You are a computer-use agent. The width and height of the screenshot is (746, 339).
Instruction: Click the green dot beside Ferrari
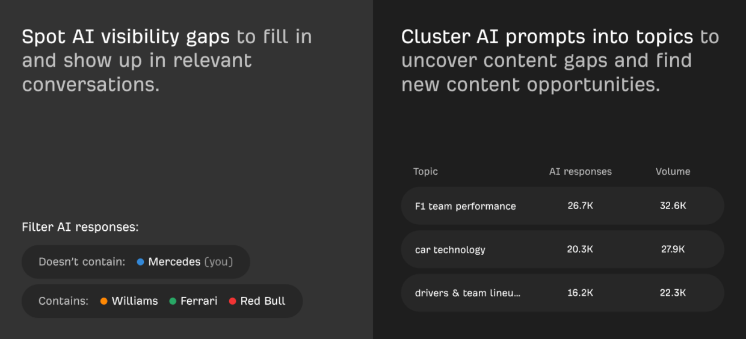click(x=173, y=301)
